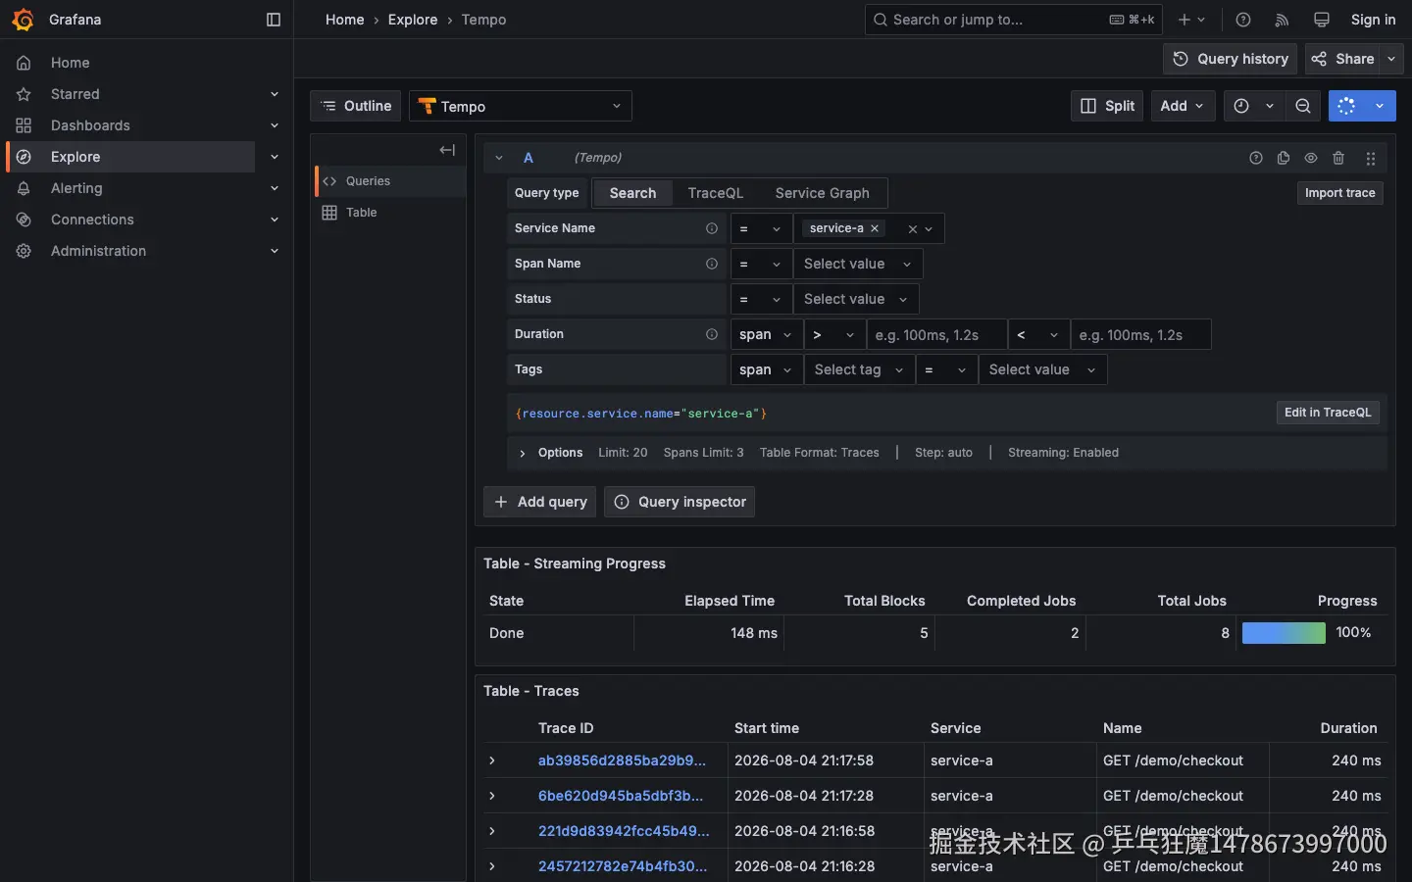Image resolution: width=1412 pixels, height=882 pixels.
Task: Open the Add dropdown
Action: (x=1183, y=106)
